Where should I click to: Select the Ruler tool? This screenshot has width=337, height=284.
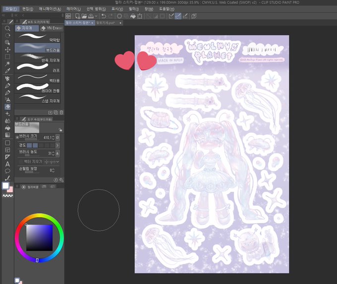7,157
